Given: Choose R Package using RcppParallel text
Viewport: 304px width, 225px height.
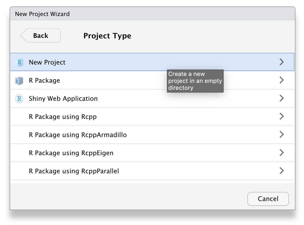Looking at the screenshot, I should 74,171.
